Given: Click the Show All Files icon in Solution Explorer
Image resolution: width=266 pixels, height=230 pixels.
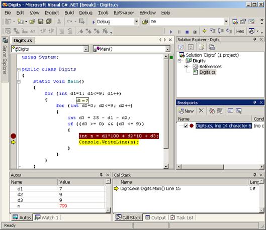Looking at the screenshot, I should [201, 47].
